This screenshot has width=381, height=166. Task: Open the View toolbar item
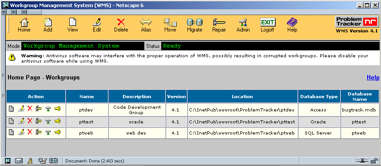72,25
